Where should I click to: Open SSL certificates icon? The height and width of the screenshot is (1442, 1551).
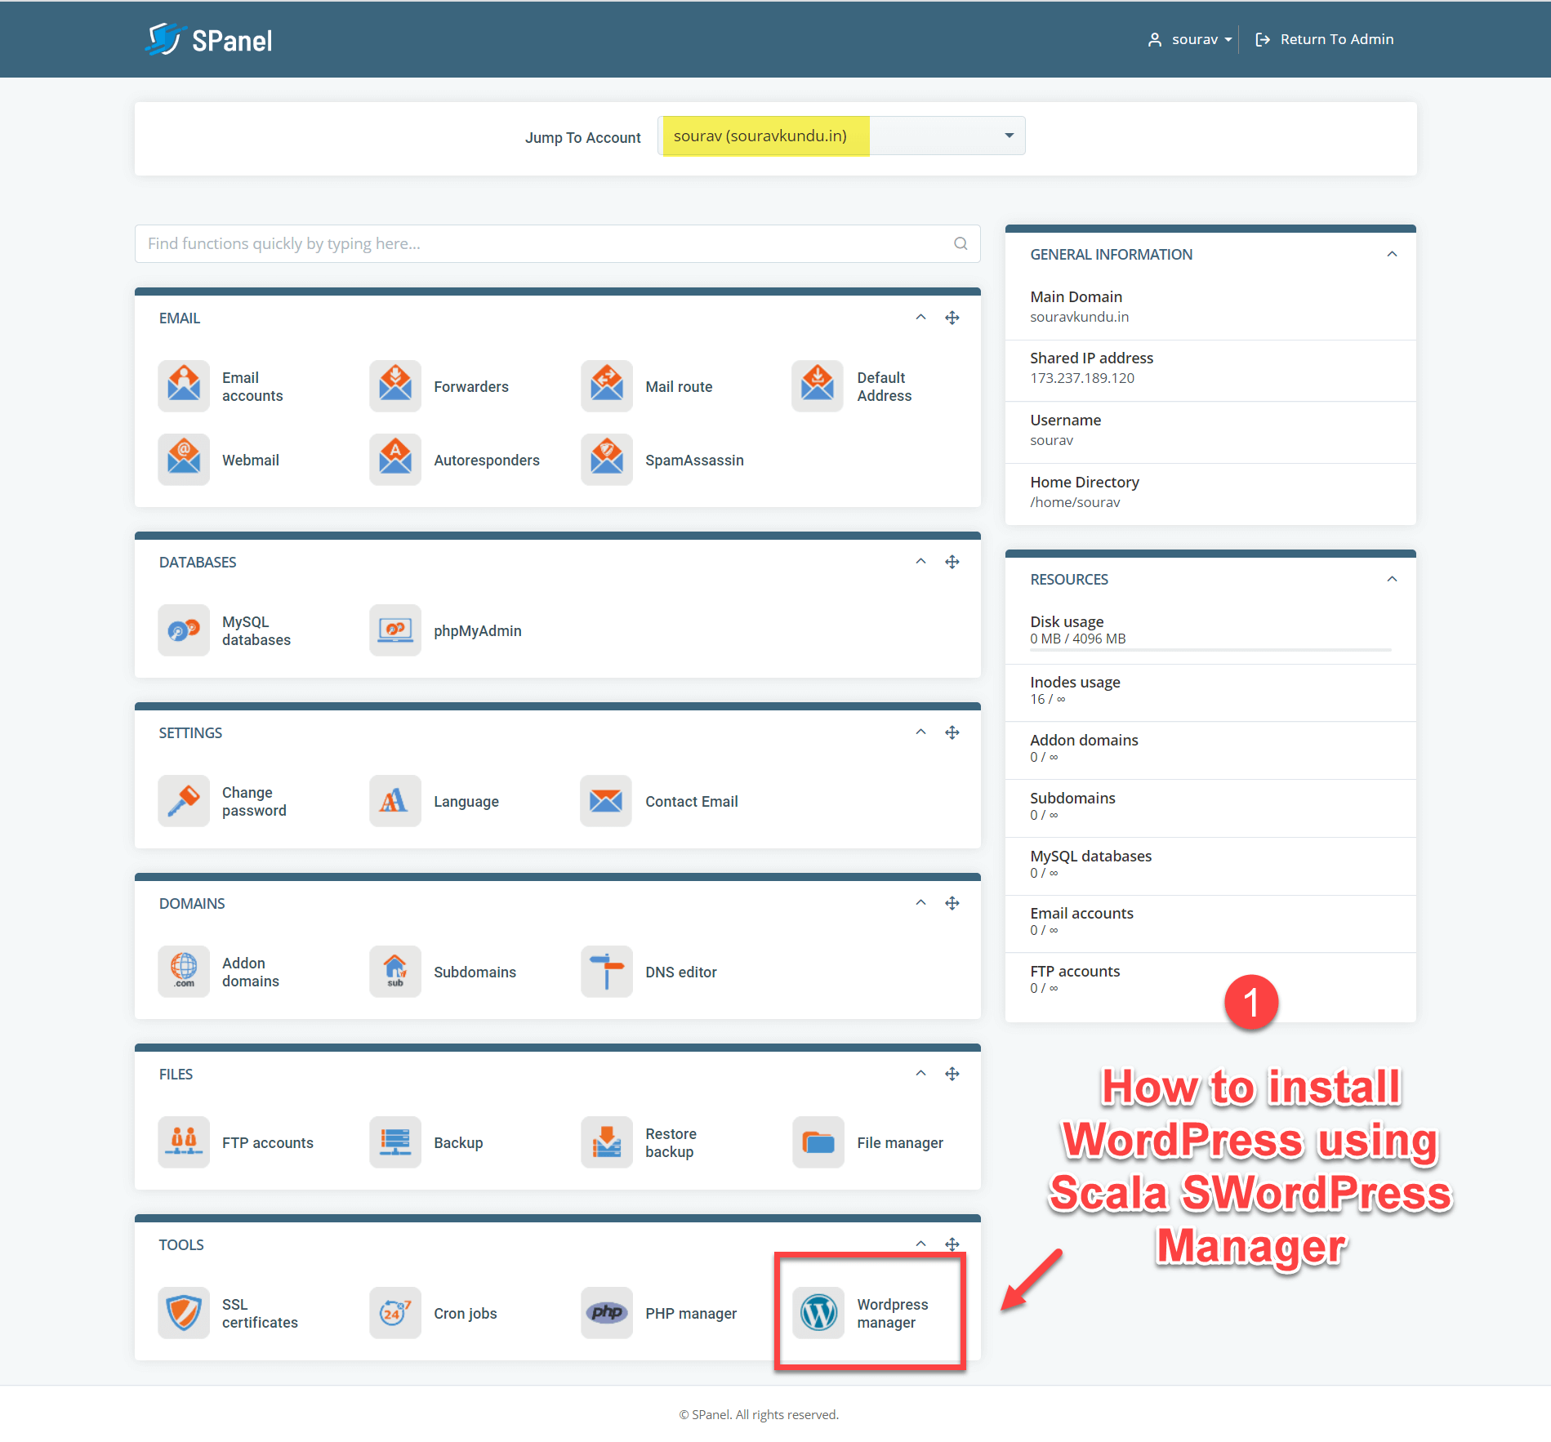point(184,1313)
